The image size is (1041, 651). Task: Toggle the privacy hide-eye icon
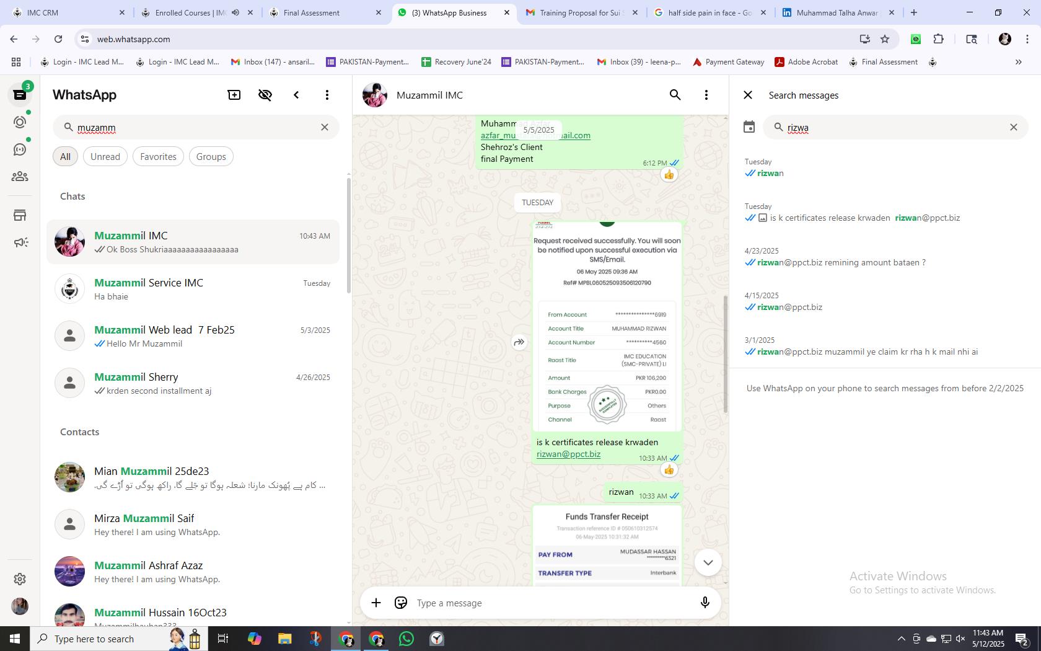(x=265, y=95)
